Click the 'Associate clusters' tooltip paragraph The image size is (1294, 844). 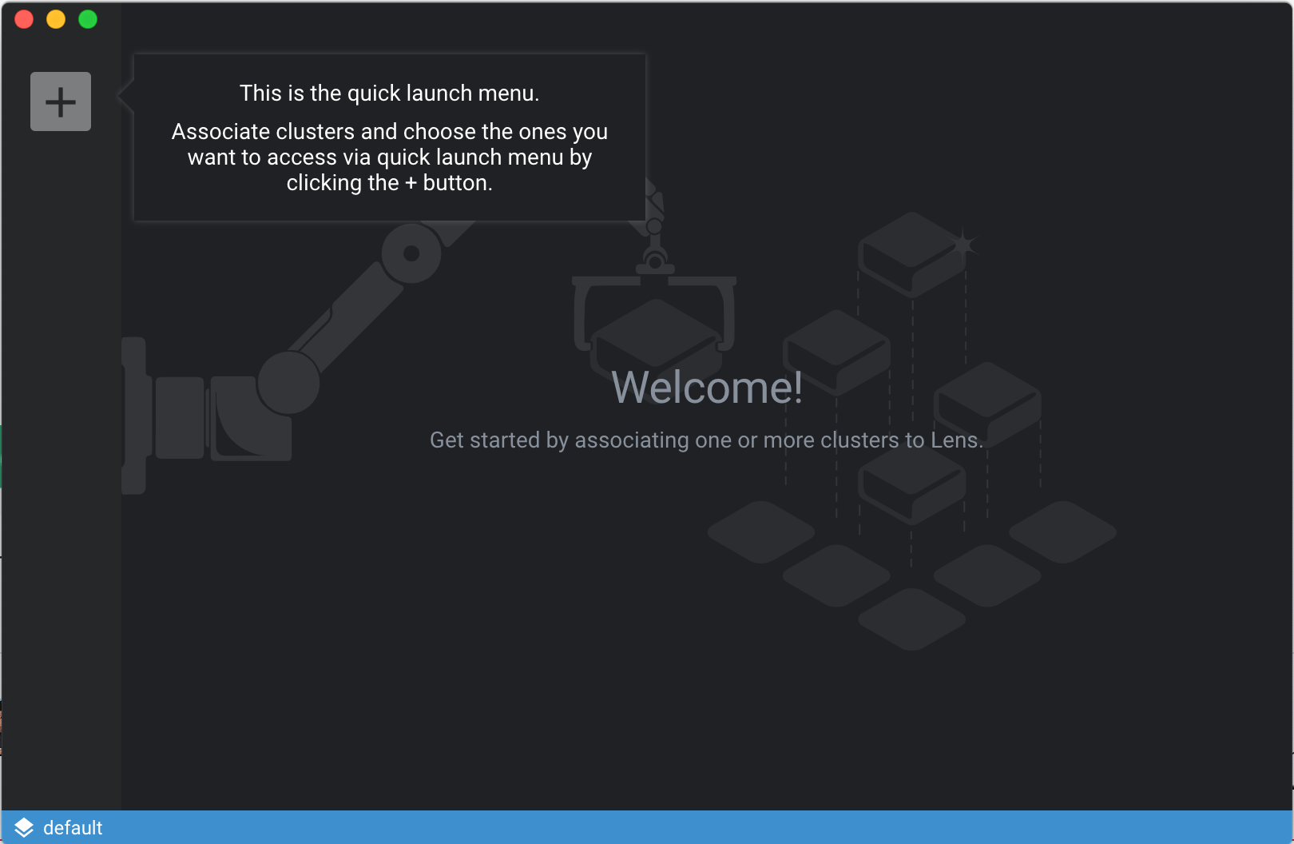389,157
